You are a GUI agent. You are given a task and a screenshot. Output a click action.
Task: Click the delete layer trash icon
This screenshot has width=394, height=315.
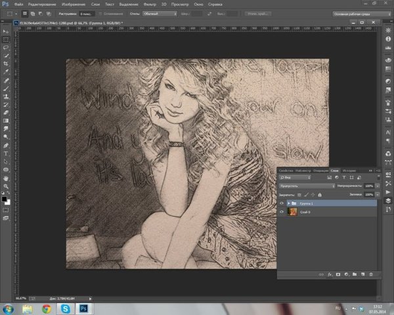(371, 274)
